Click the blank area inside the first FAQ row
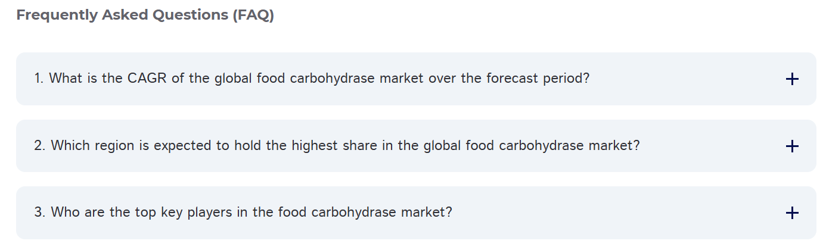826x250 pixels. click(x=685, y=79)
